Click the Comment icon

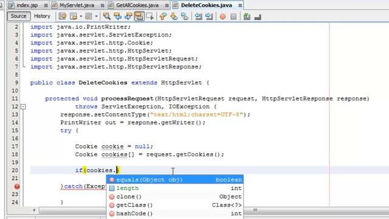tap(247, 16)
